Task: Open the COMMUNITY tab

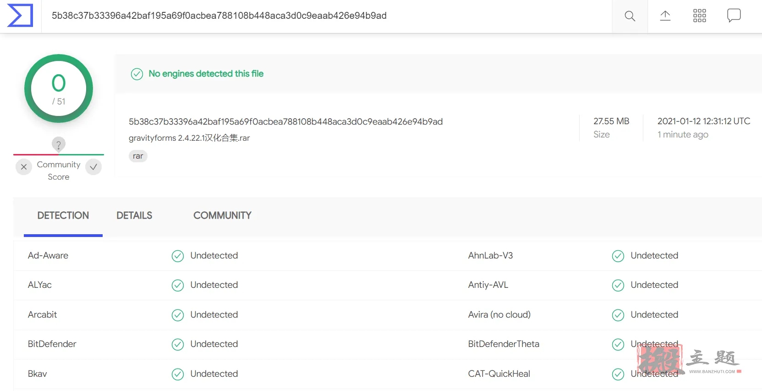Action: click(222, 215)
